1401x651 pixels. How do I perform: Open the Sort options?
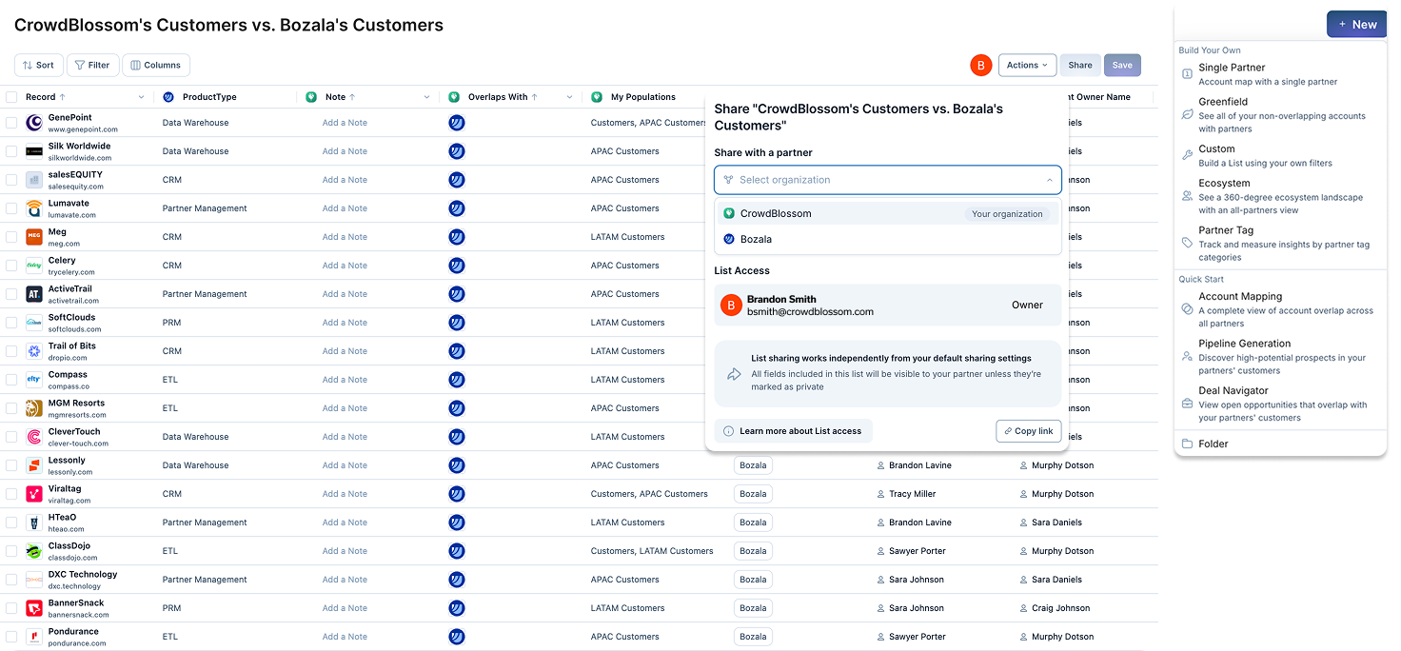point(38,66)
